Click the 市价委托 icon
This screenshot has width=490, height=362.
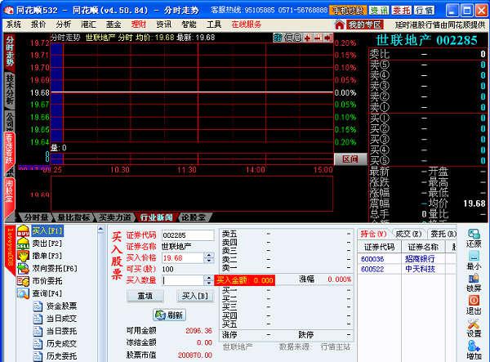coord(23,281)
